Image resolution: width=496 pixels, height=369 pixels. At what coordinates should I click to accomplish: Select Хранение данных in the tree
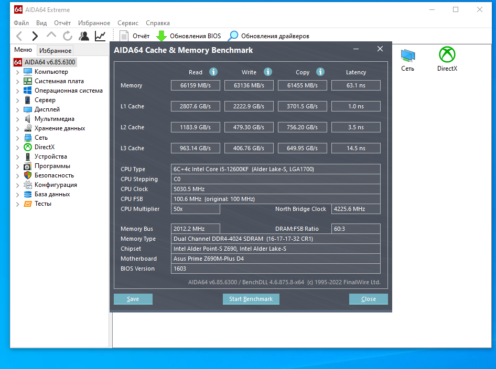point(60,128)
